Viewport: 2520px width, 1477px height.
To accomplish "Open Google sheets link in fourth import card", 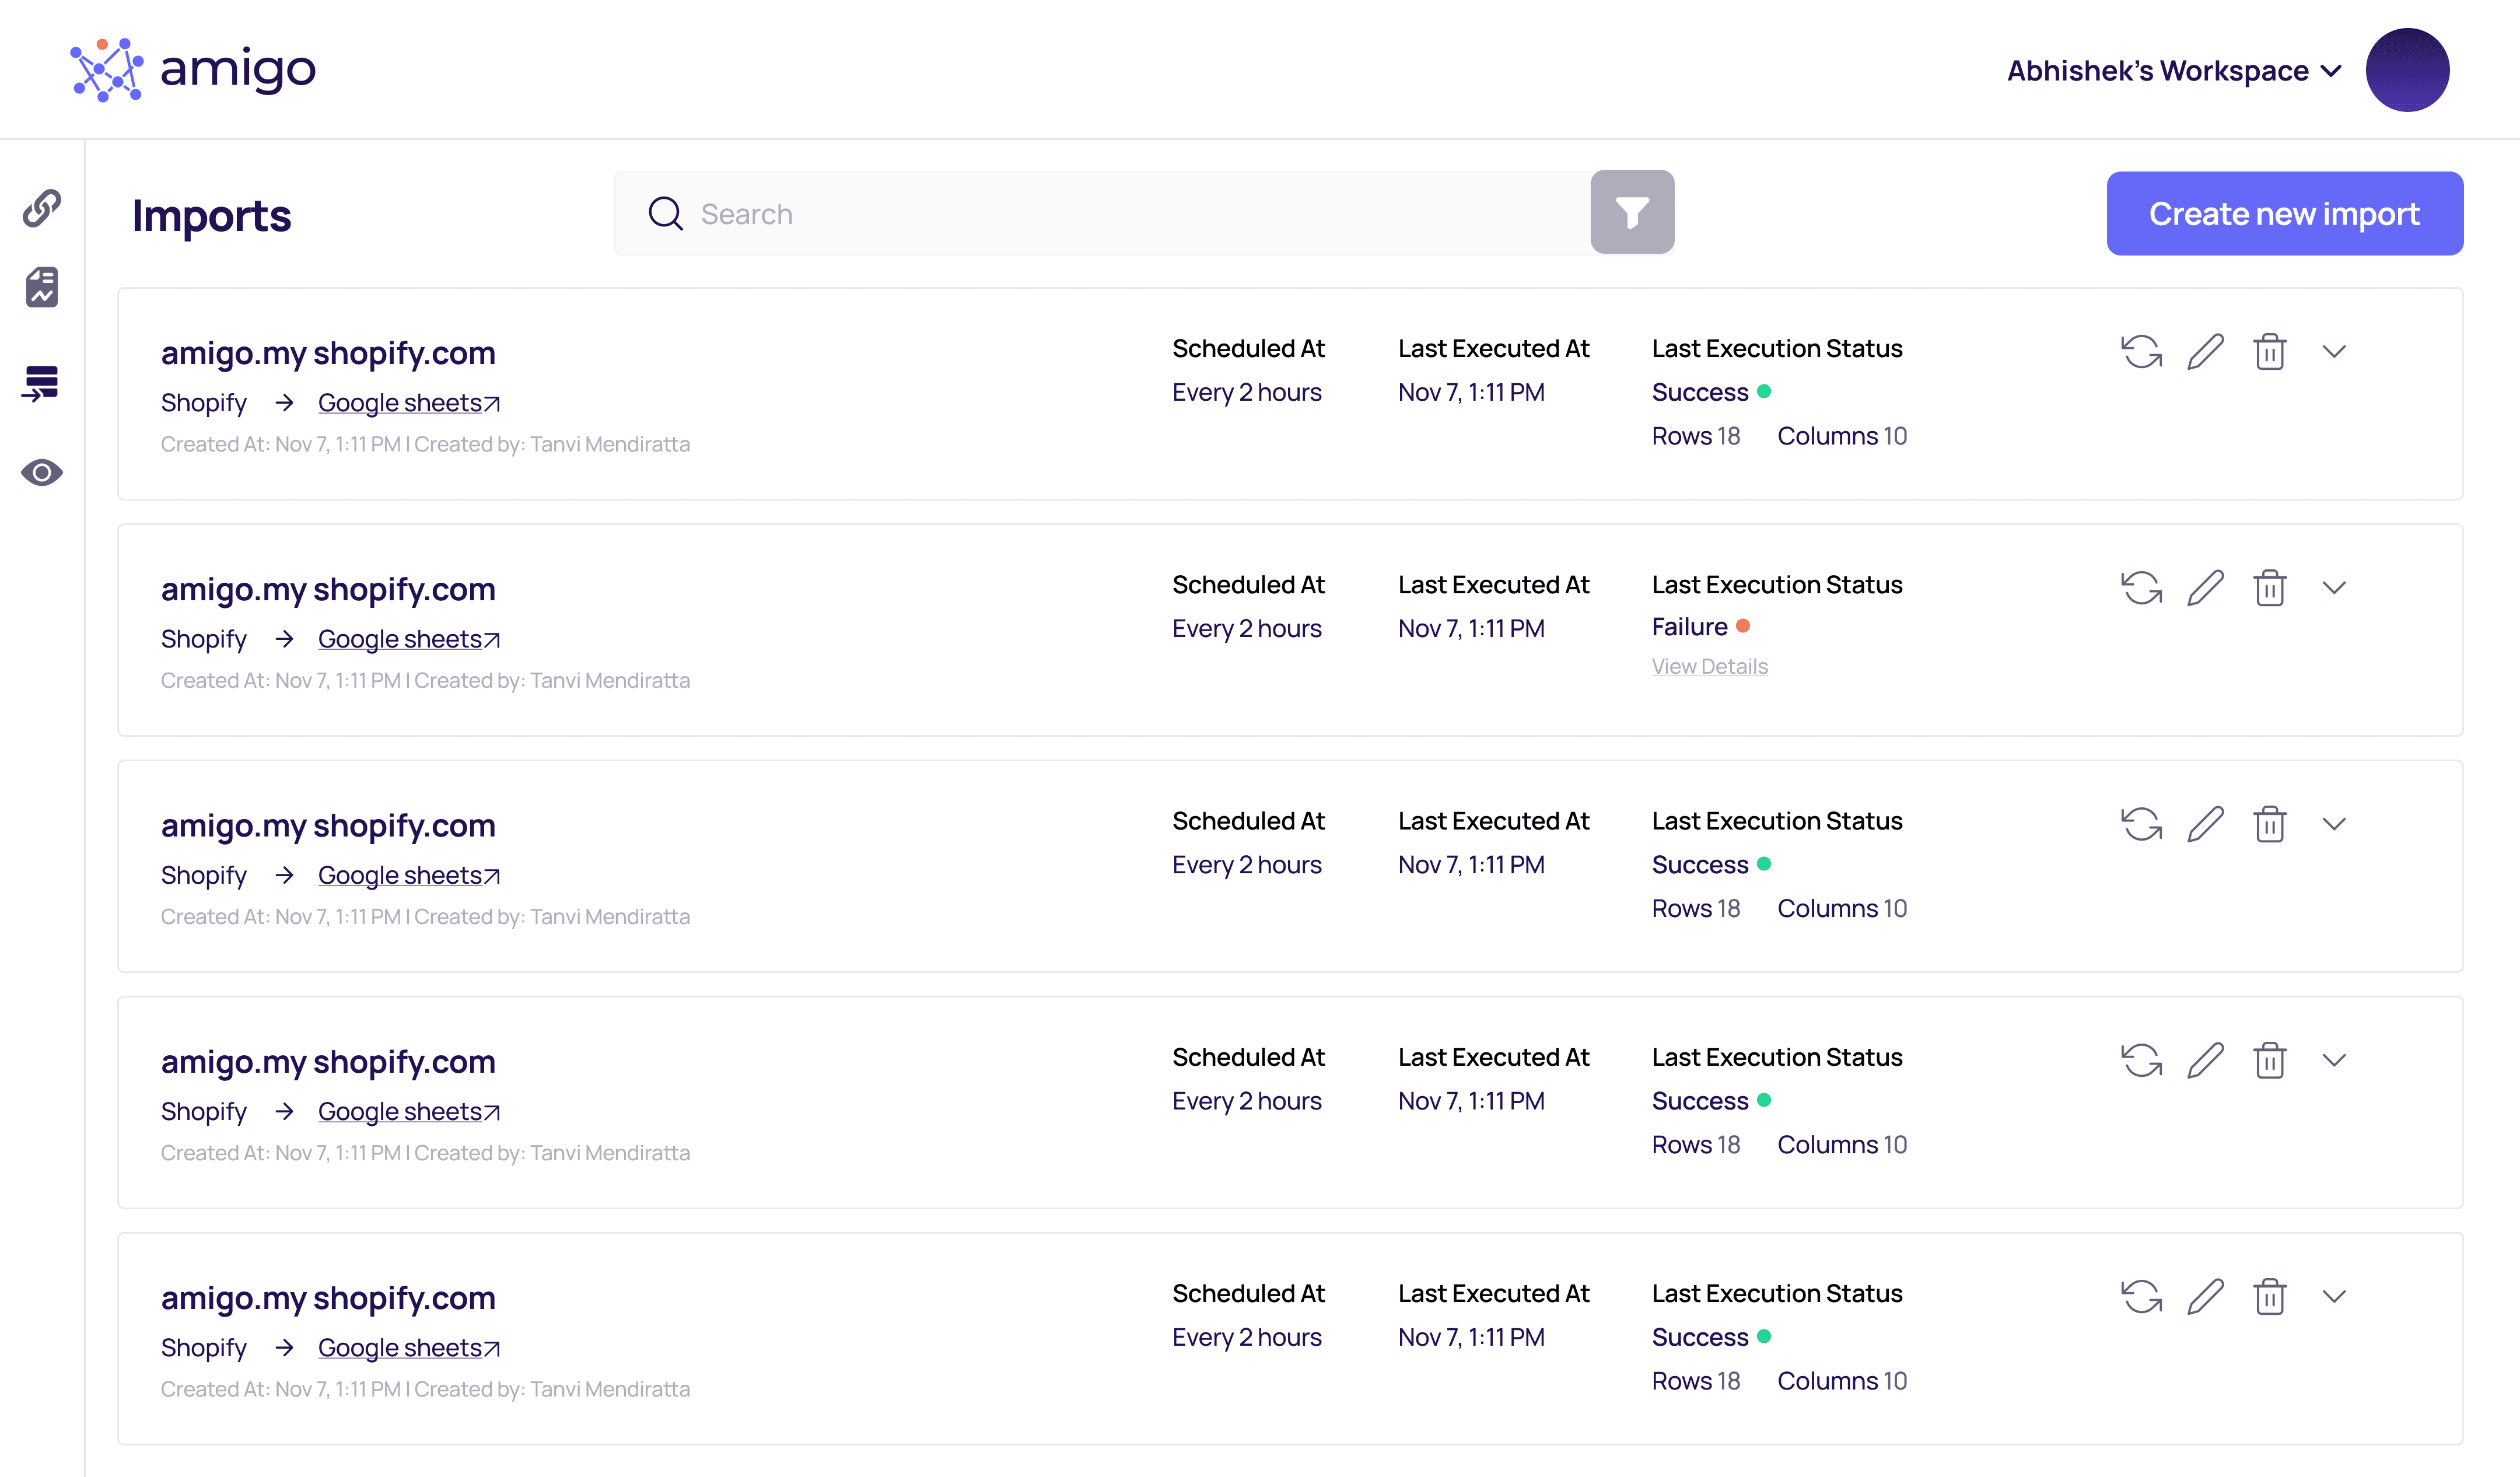I will click(409, 1111).
